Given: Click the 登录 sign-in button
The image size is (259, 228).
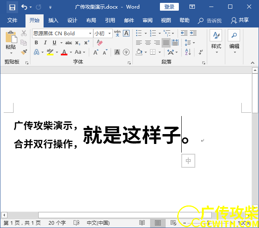Looking at the screenshot, I should pyautogui.click(x=169, y=7).
